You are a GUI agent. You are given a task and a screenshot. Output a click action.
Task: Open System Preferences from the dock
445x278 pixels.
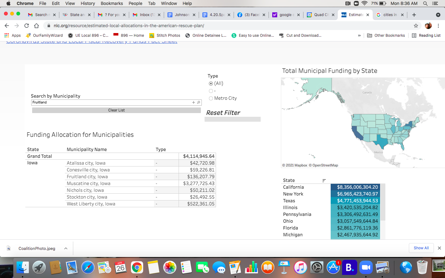[317, 267]
